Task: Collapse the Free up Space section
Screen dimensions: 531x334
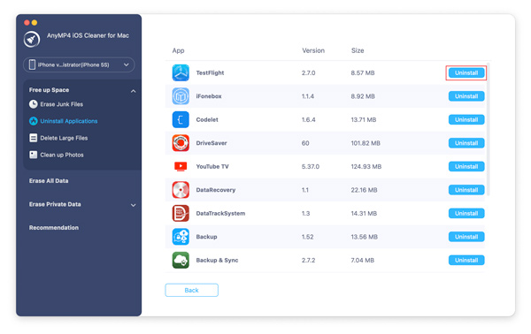Action: click(x=134, y=91)
